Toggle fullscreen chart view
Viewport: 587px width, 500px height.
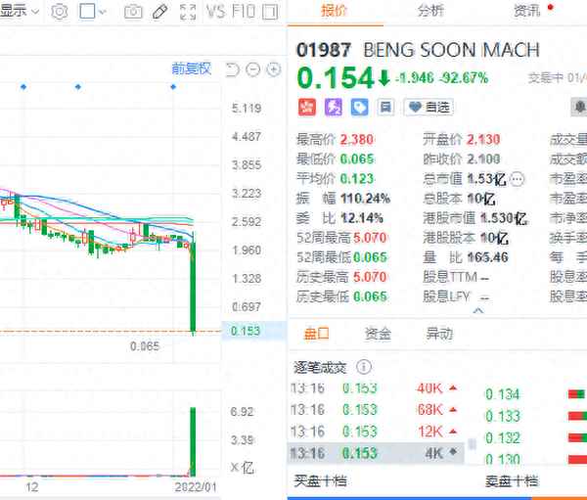pyautogui.click(x=188, y=12)
